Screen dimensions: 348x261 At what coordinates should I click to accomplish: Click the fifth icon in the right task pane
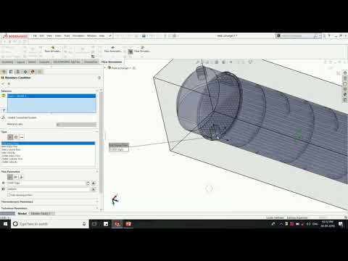coord(345,94)
